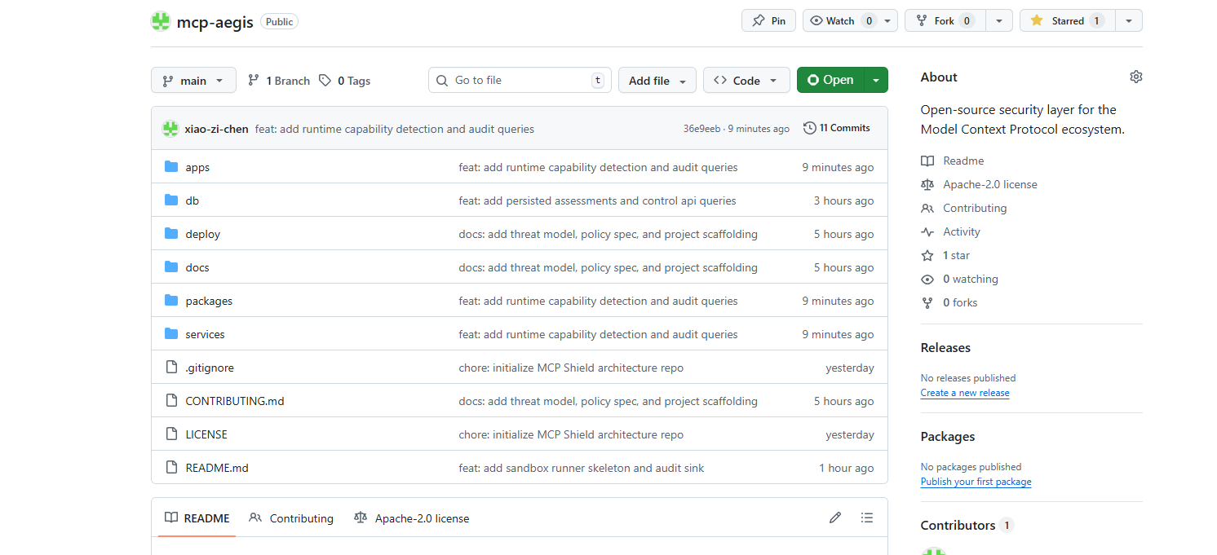1217x555 pixels.
Task: Open the README outline list icon
Action: tap(867, 518)
